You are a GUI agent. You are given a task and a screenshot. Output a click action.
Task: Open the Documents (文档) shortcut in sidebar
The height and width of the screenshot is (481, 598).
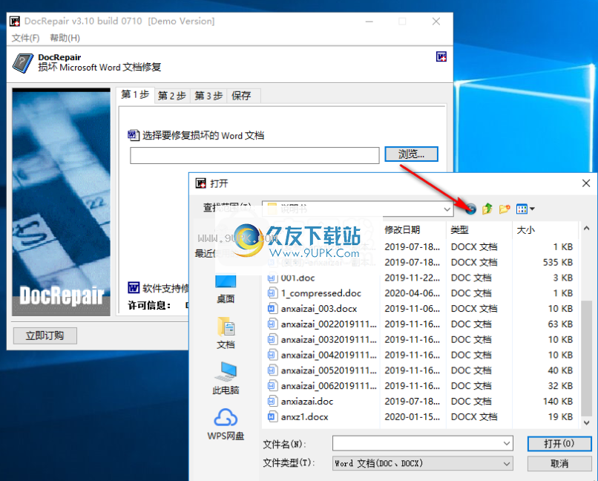(226, 333)
